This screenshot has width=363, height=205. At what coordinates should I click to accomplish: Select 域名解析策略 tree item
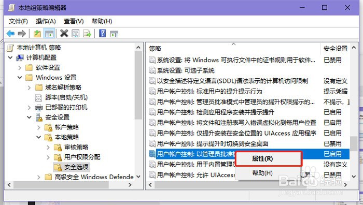coord(63,87)
